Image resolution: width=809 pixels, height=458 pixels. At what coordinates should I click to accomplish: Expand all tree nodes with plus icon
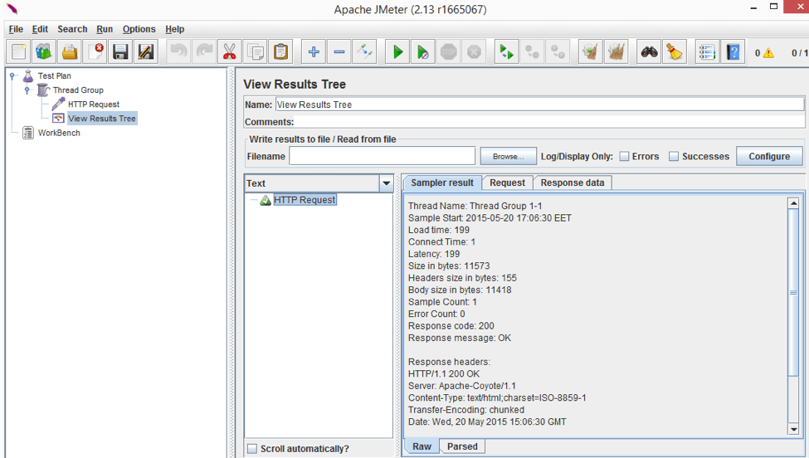313,51
